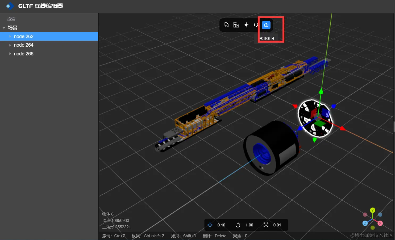Viewport: 395px width, 240px height.
Task: Click the Y axis on the view gizmo
Action: 373,210
